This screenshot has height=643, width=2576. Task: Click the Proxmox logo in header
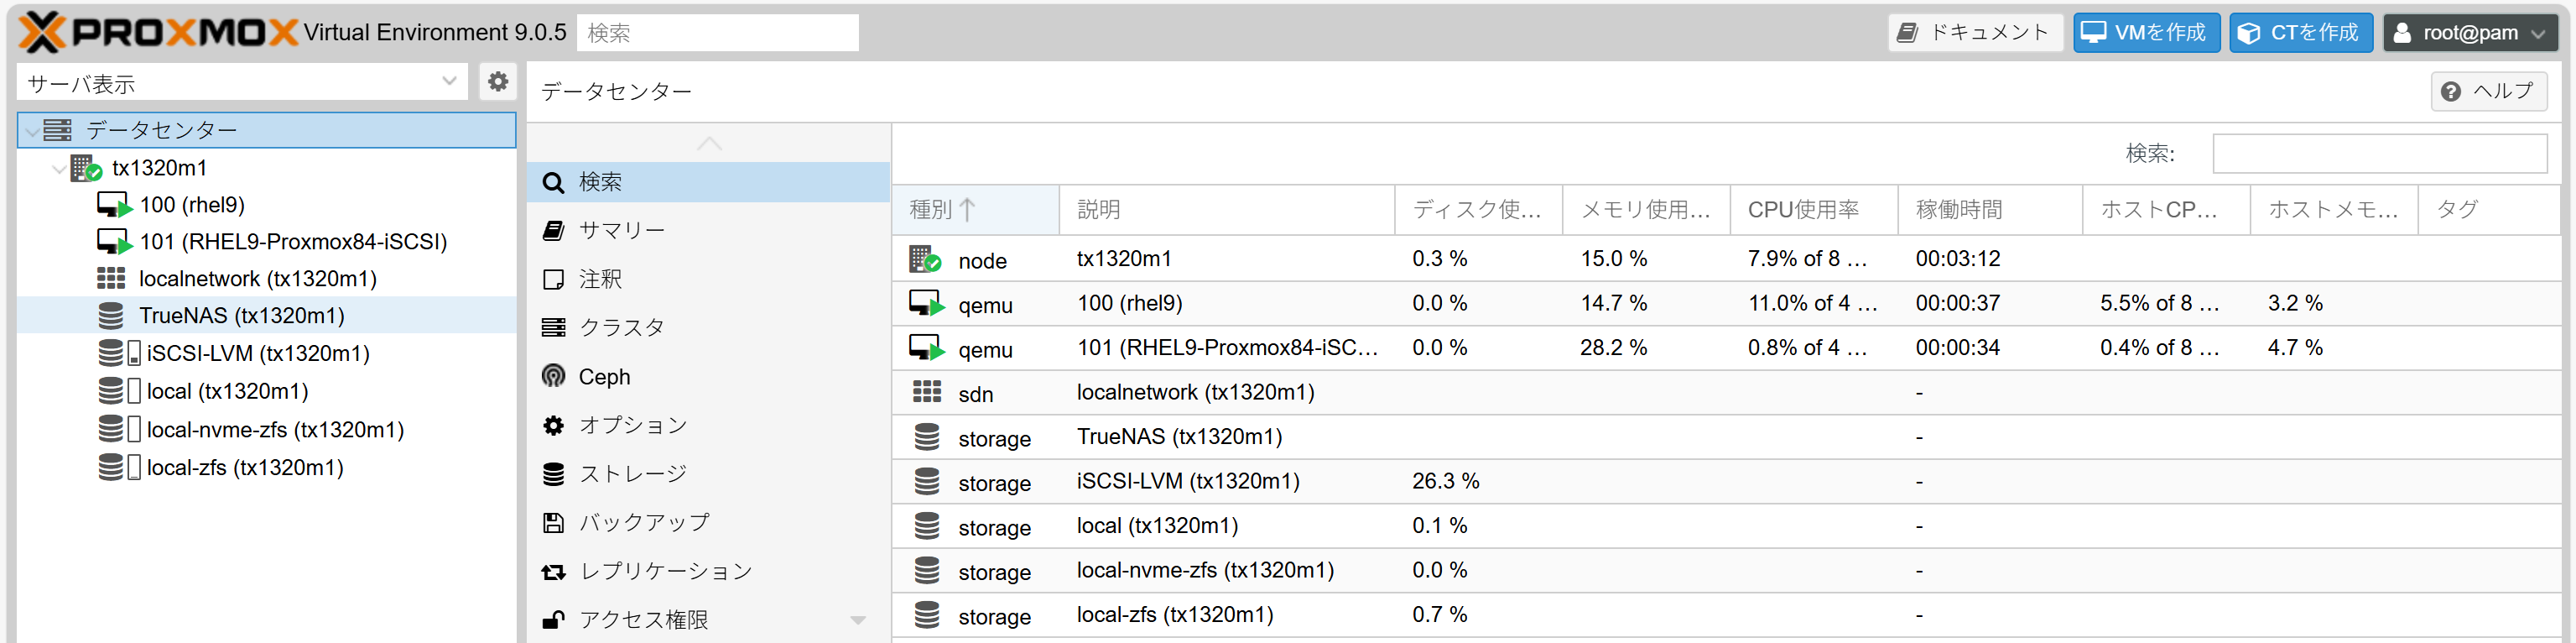point(158,33)
